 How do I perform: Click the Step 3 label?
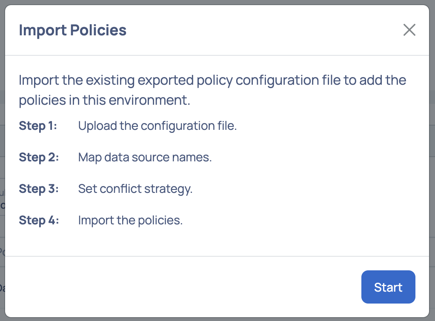(38, 189)
